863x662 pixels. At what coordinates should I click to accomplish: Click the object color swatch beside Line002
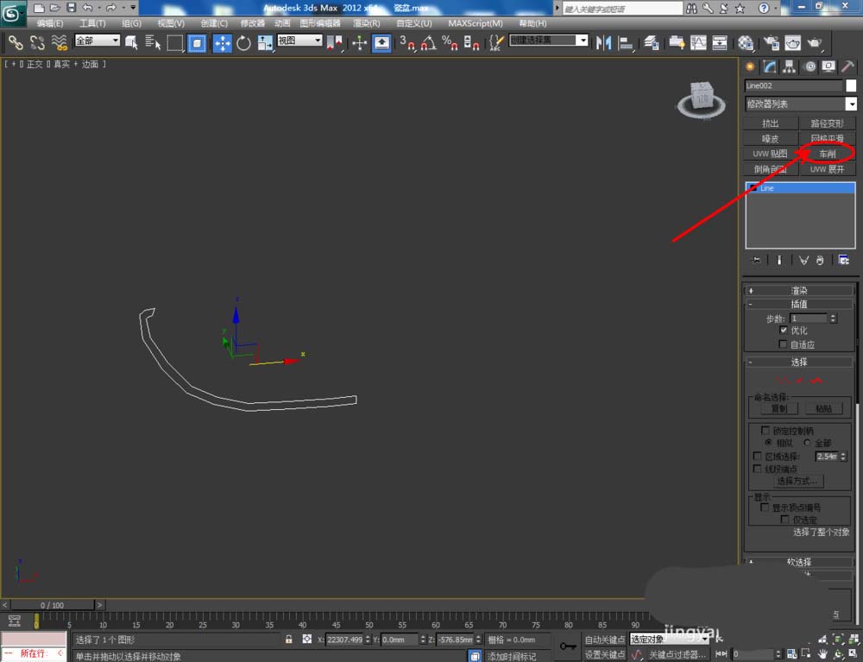(851, 85)
